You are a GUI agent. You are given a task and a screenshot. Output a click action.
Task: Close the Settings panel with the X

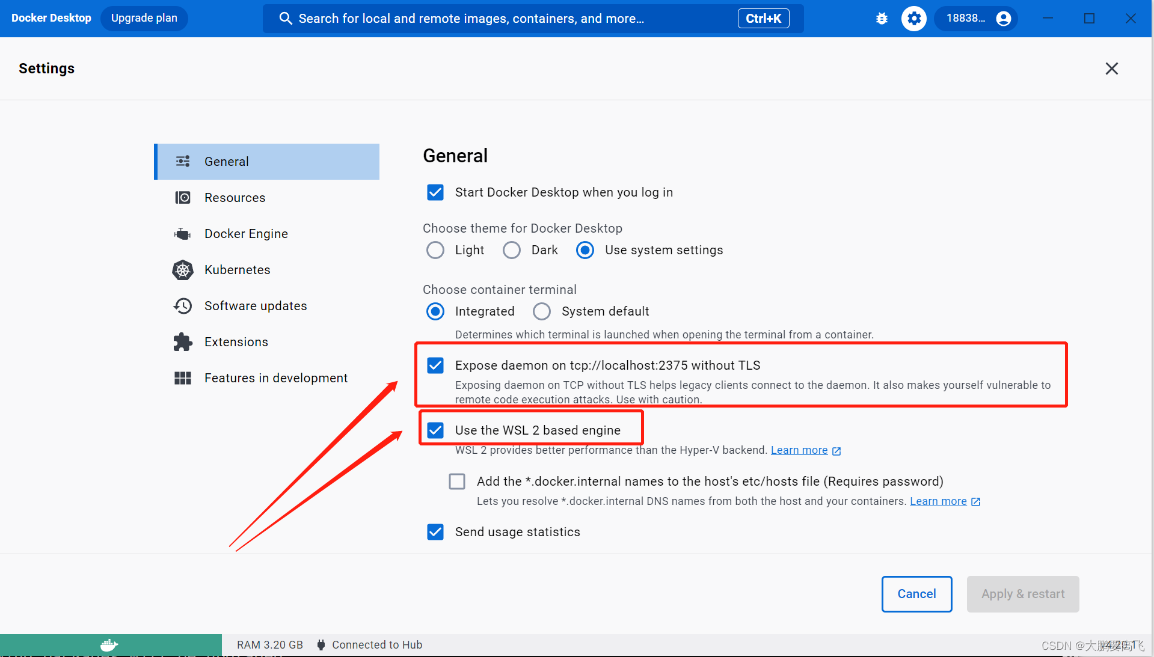coord(1112,69)
